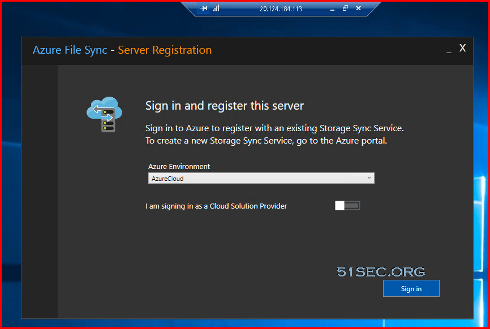
Task: Click the 51SEC.ORG watermark text
Action: pyautogui.click(x=381, y=272)
